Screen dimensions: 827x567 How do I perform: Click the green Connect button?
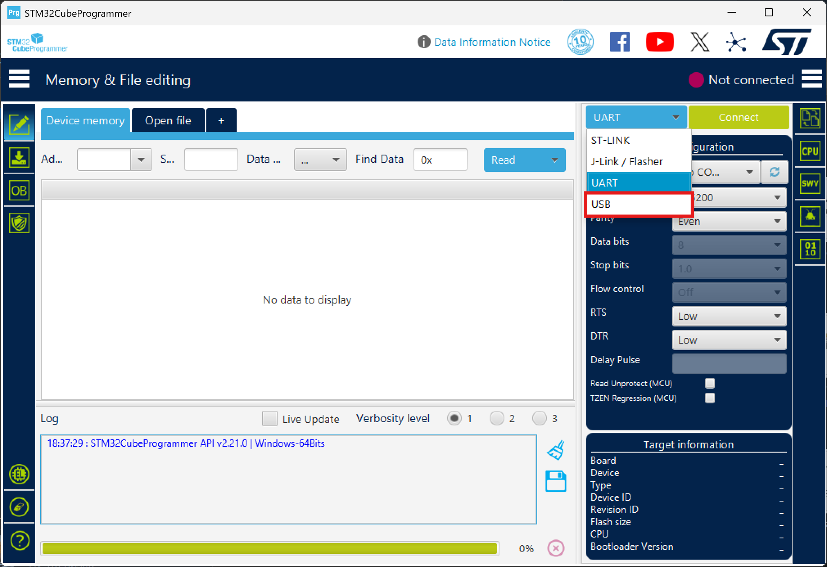coord(738,117)
